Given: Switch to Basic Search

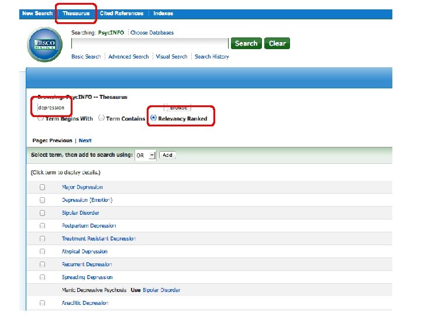Looking at the screenshot, I should pos(86,56).
